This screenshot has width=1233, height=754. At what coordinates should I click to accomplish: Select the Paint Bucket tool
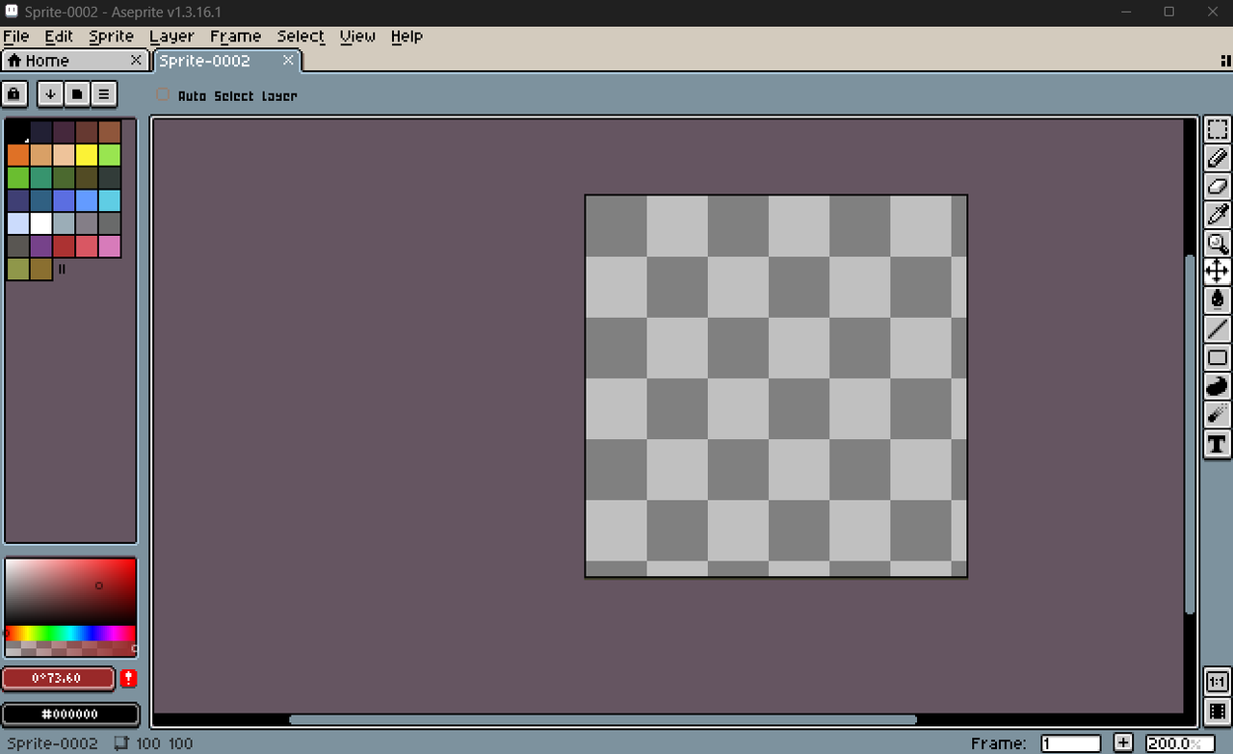coord(1218,299)
